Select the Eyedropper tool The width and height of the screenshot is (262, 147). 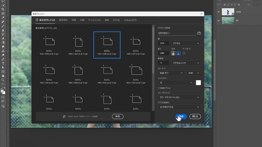3,18
